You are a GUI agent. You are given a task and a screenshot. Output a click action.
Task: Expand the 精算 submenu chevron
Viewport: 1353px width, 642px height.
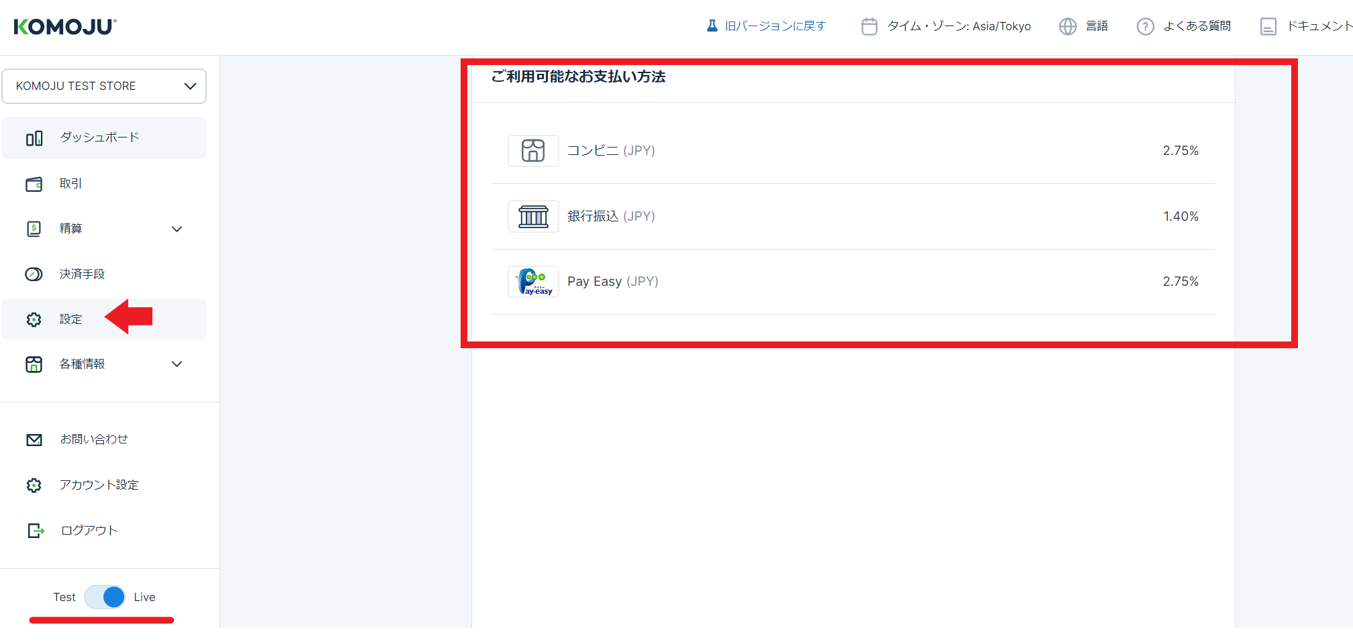coord(177,229)
